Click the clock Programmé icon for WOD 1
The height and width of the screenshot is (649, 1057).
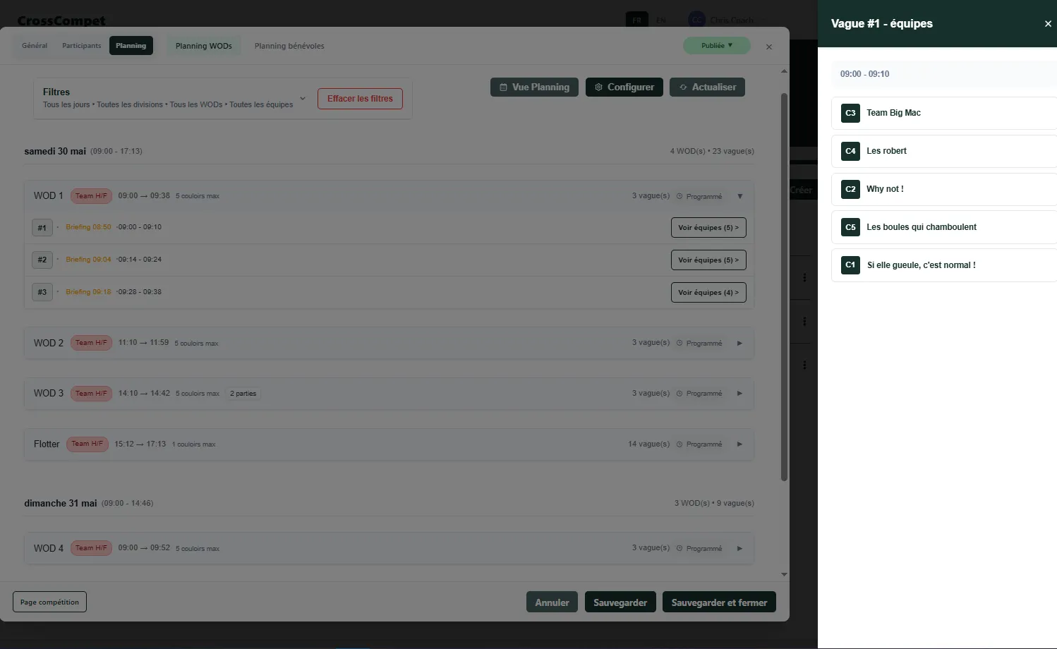(678, 196)
